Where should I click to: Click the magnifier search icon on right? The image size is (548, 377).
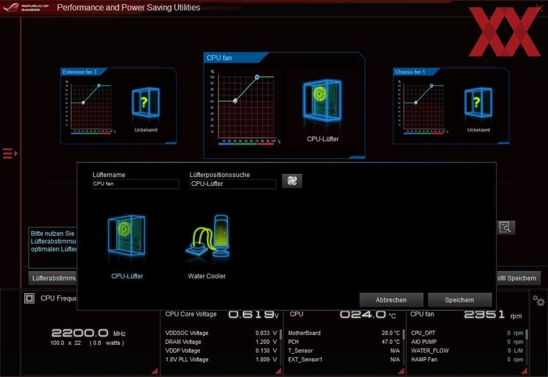tap(505, 227)
